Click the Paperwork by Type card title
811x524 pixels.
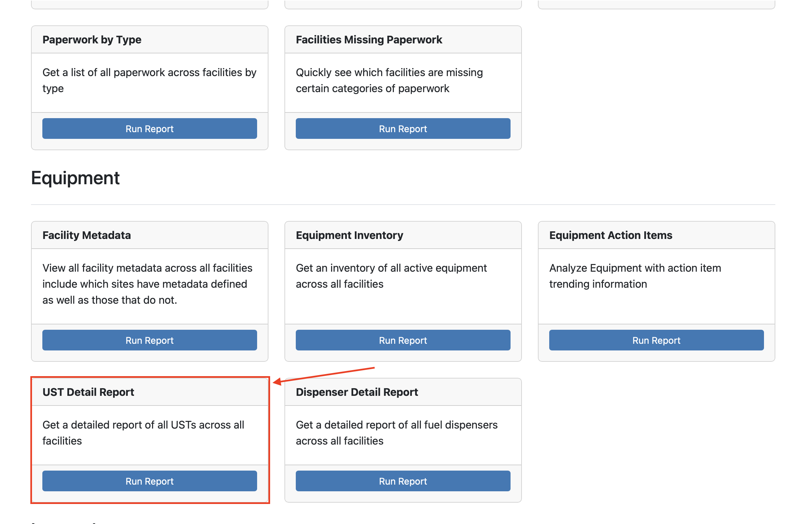point(92,40)
